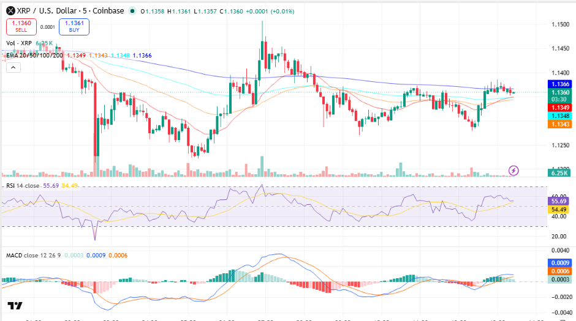
Task: Click the orange 0.0006 MACD axis label
Action: 560,271
